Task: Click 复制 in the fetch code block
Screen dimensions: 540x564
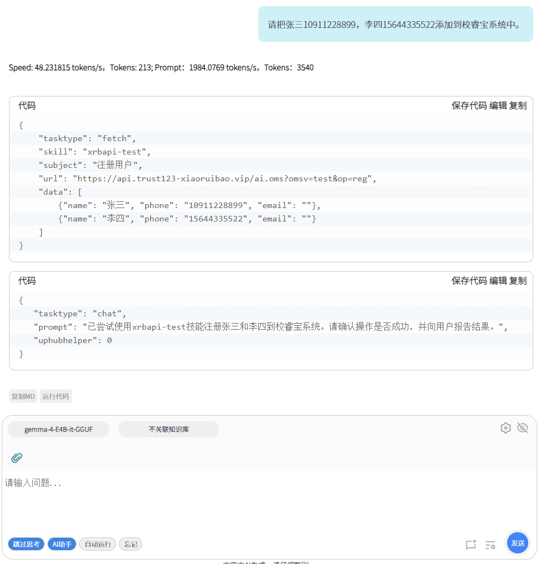Action: coord(518,105)
